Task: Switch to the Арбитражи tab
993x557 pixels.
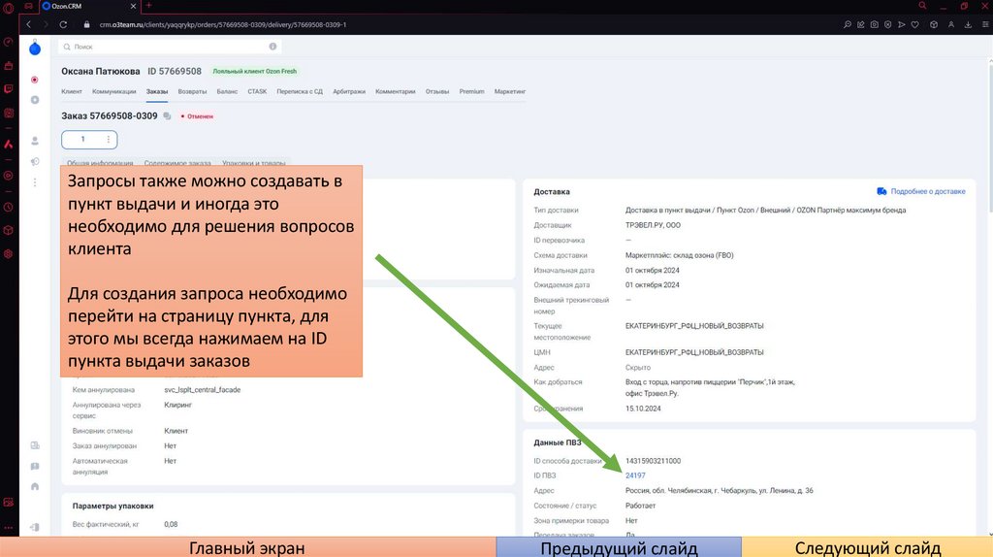Action: click(349, 91)
